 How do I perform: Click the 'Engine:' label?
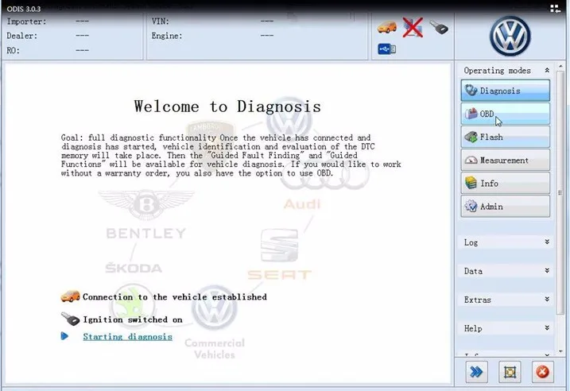pos(167,36)
